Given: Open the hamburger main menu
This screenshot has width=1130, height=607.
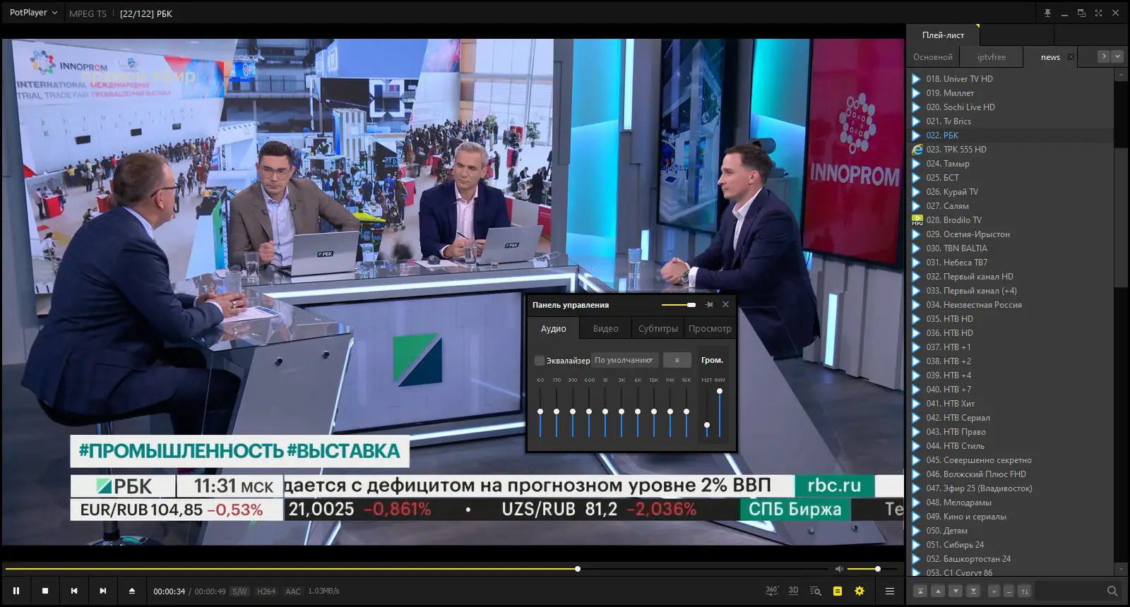Looking at the screenshot, I should 890,591.
